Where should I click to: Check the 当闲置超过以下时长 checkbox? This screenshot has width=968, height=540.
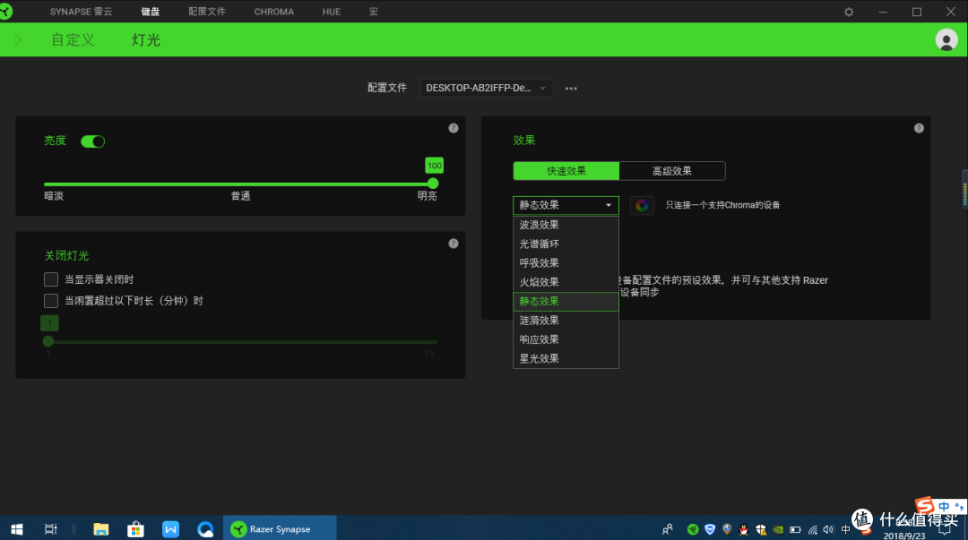coord(51,301)
